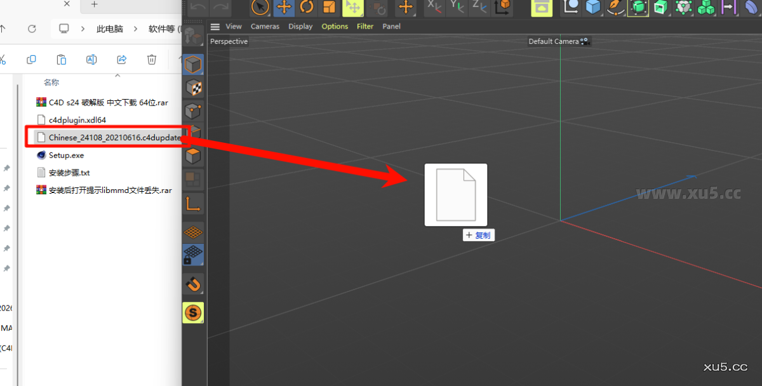Image resolution: width=762 pixels, height=386 pixels.
Task: Enable the Snapping magnet tool
Action: 193,284
